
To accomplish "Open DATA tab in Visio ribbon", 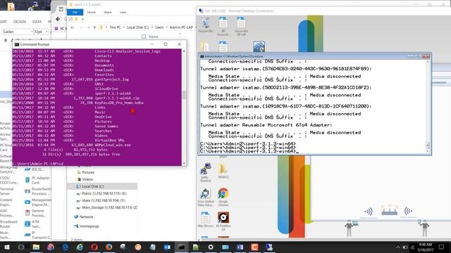I will [x=37, y=22].
